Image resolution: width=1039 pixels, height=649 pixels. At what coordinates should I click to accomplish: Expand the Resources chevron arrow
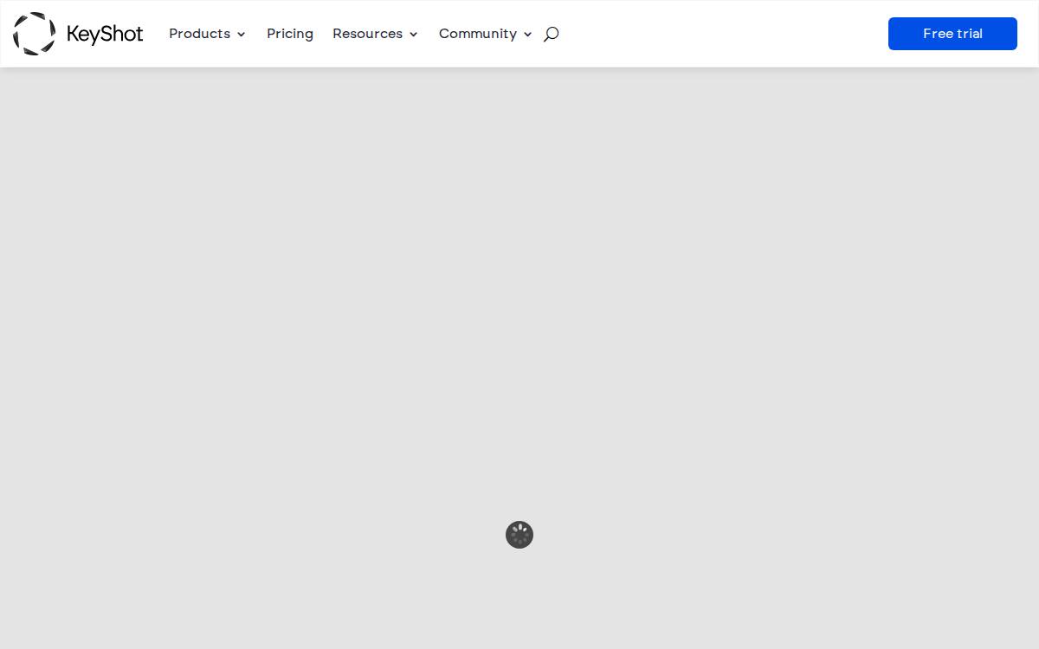click(x=413, y=35)
